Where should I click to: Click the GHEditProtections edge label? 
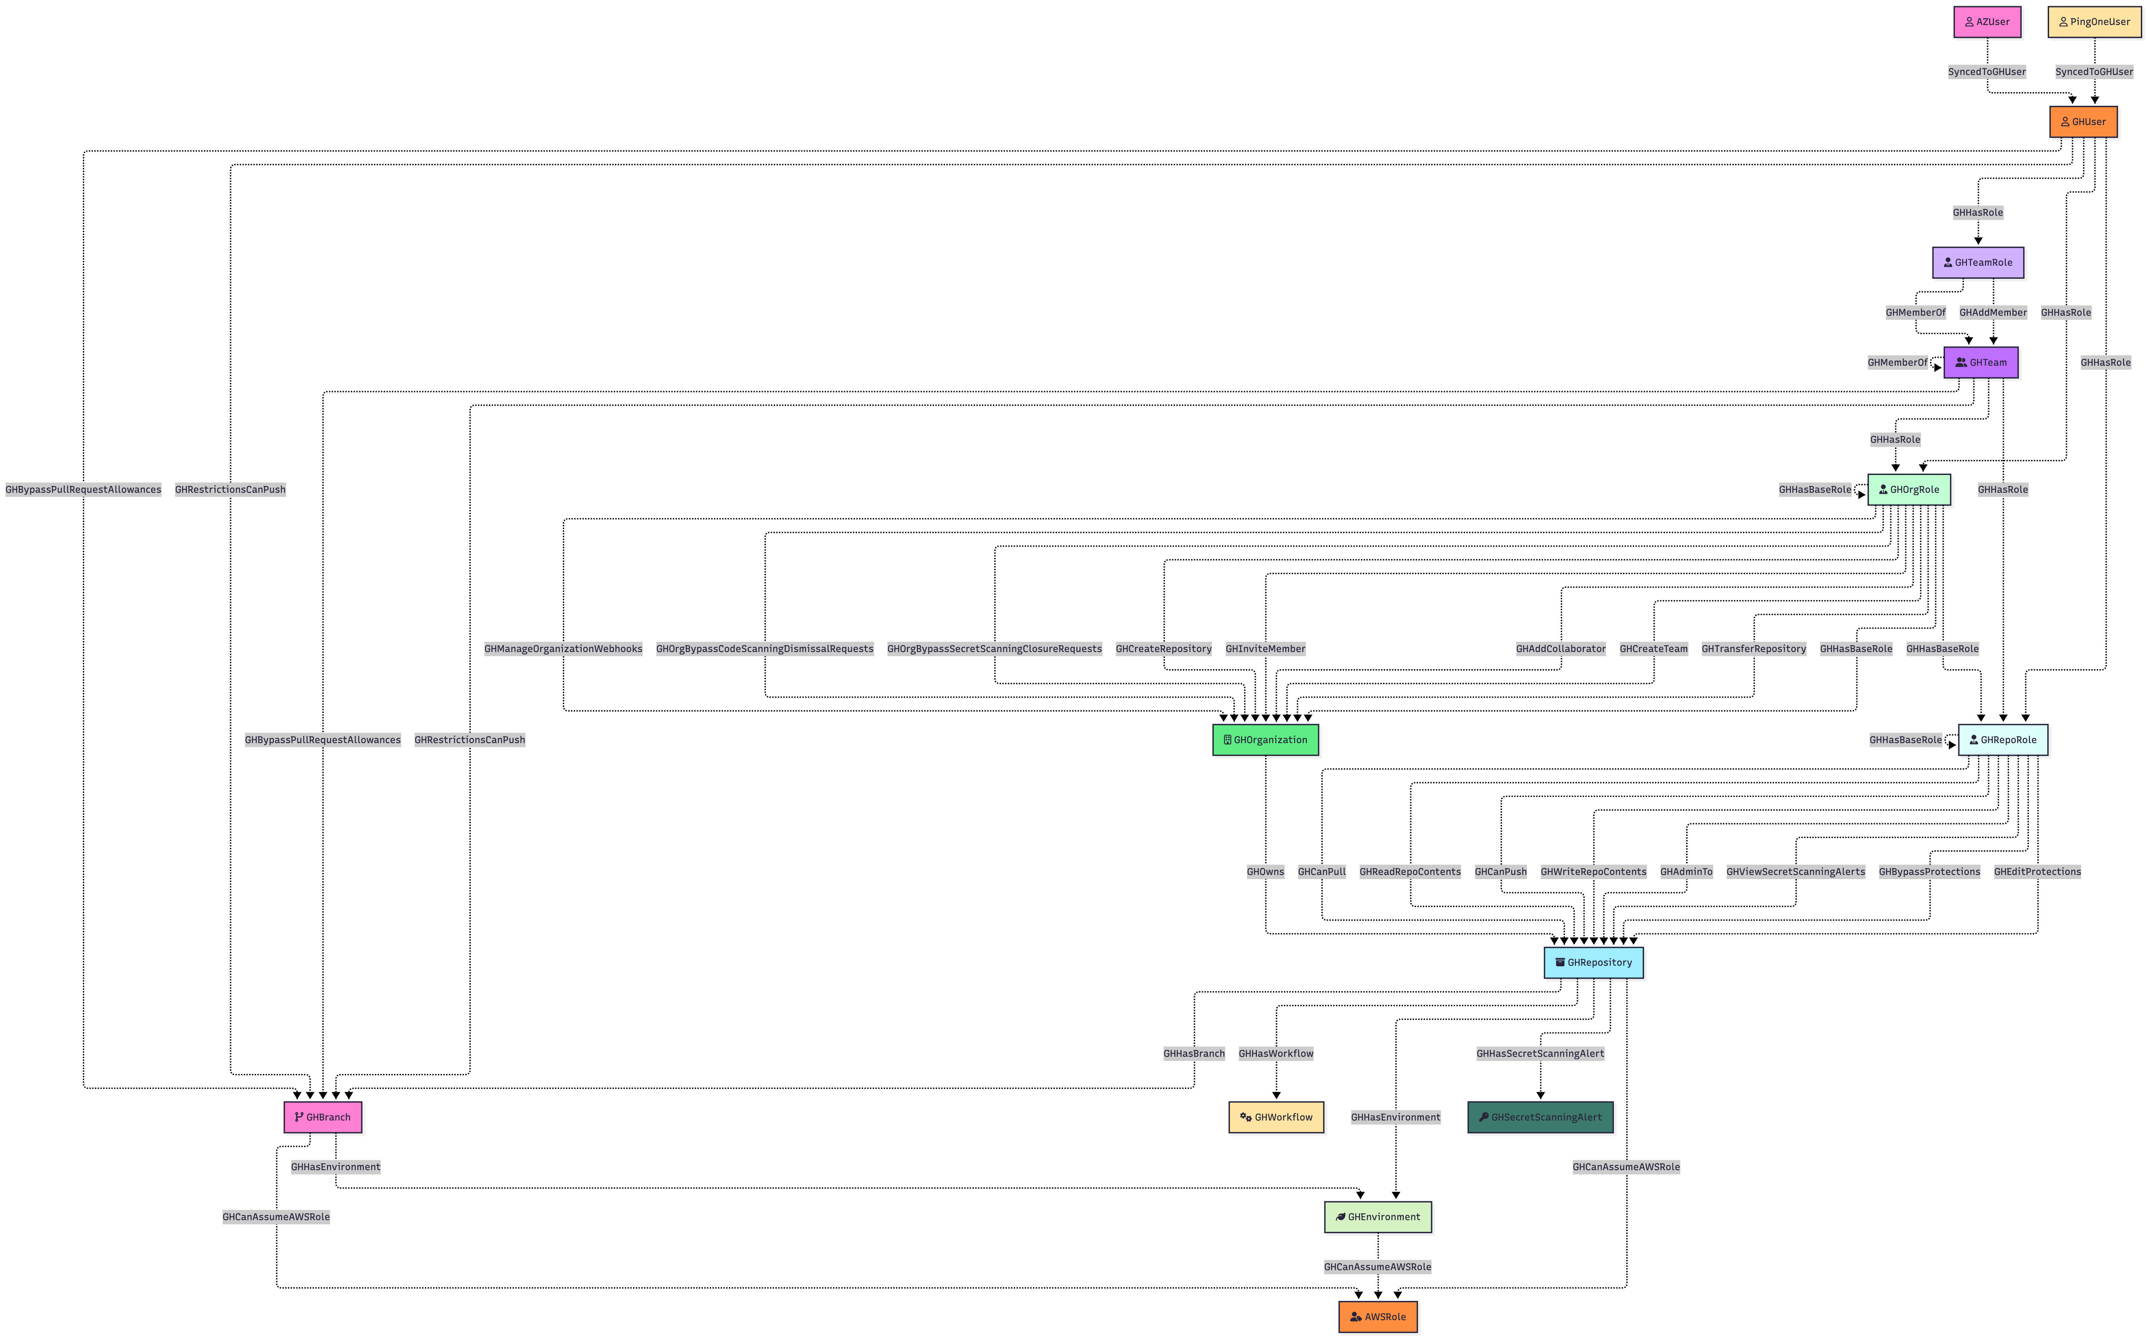point(2037,872)
